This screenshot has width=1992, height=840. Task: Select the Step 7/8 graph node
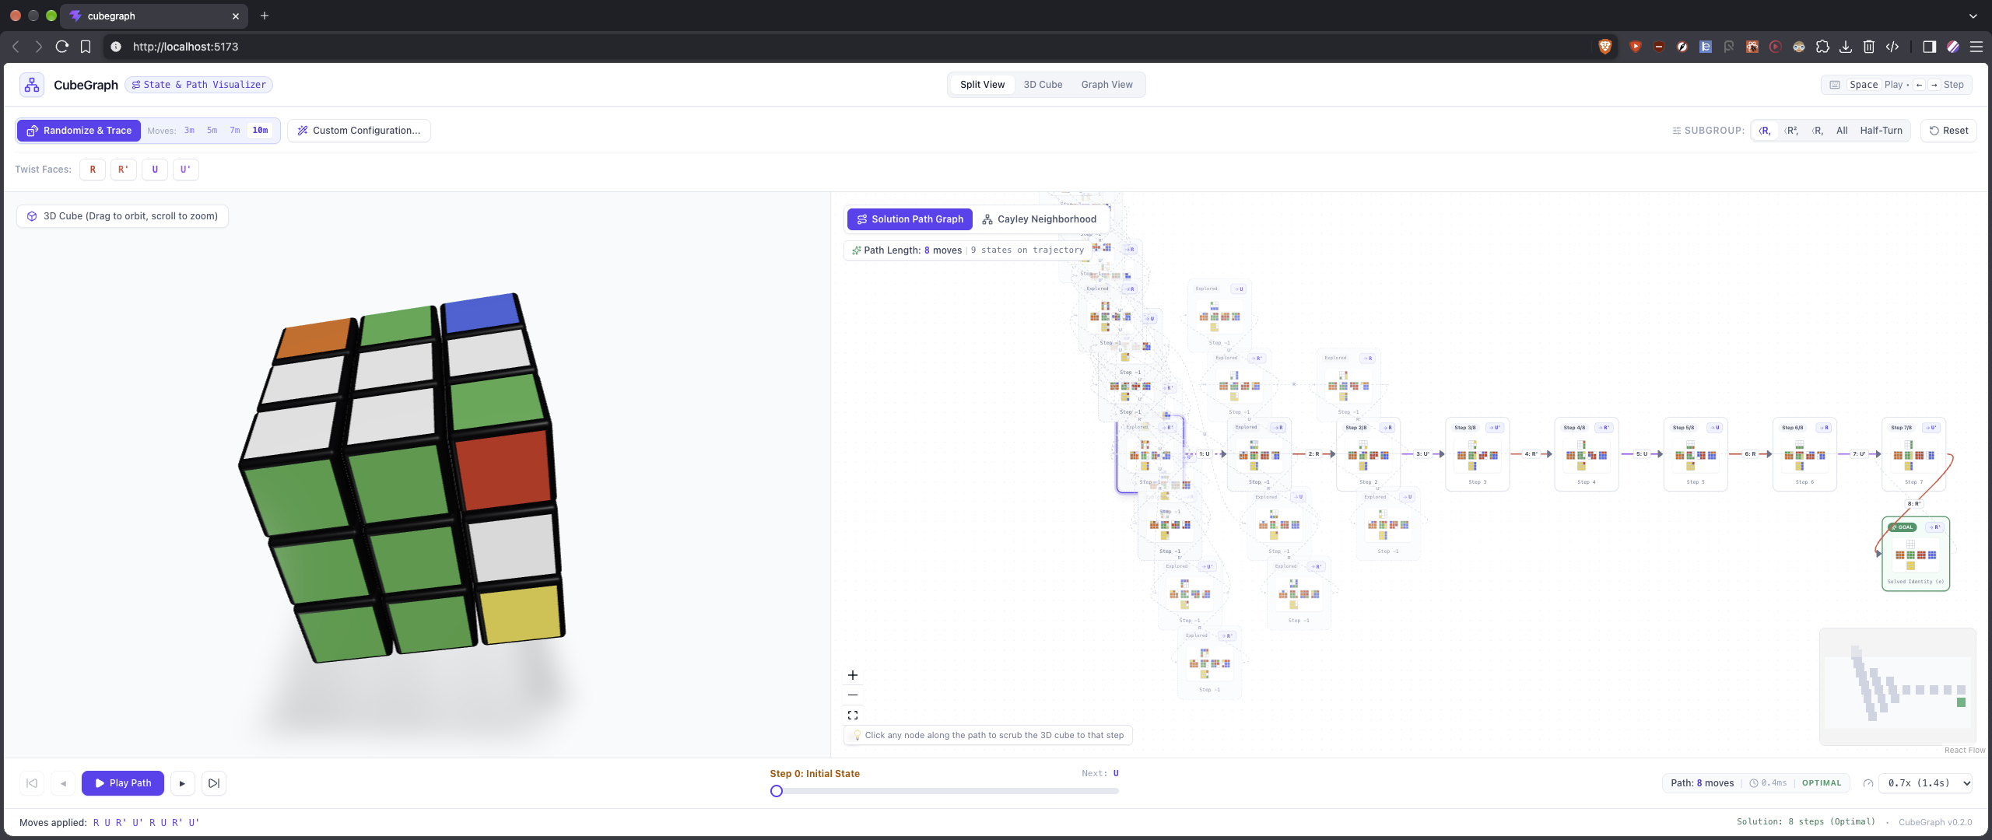point(1913,455)
